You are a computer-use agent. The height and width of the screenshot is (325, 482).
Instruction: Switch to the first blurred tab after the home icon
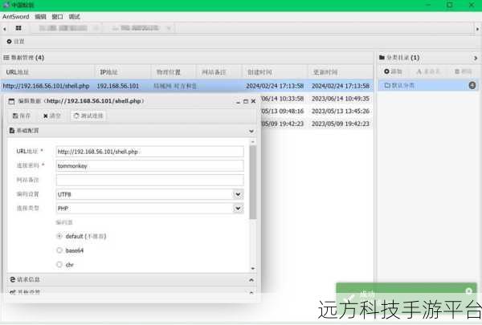pos(66,28)
